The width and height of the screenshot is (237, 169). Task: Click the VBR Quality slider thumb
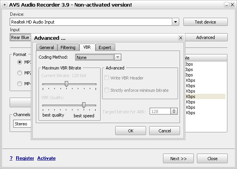[84, 105]
